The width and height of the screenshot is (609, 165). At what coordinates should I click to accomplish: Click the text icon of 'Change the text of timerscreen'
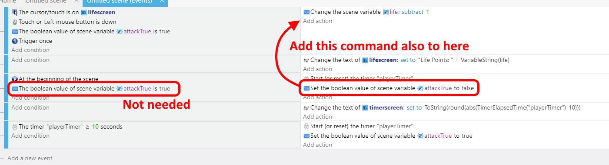[306, 108]
